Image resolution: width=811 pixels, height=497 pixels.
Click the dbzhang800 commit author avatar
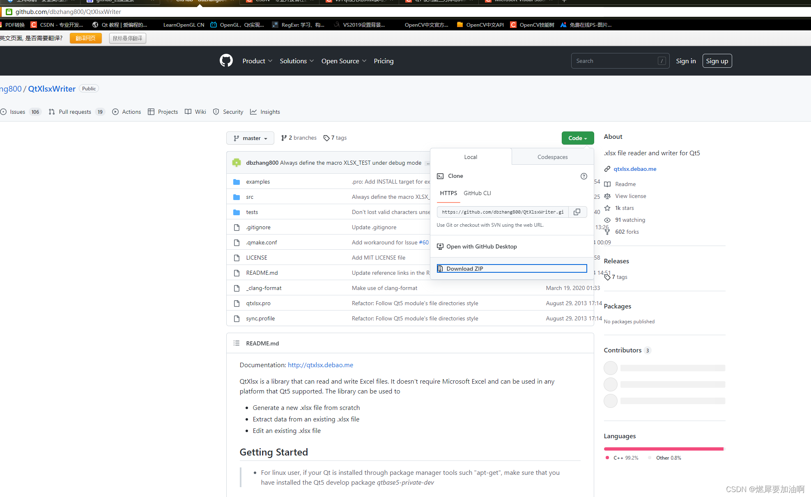[237, 163]
